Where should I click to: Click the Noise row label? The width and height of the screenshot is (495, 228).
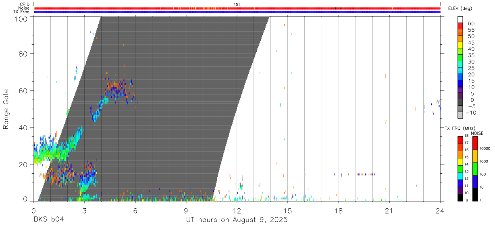click(x=24, y=8)
